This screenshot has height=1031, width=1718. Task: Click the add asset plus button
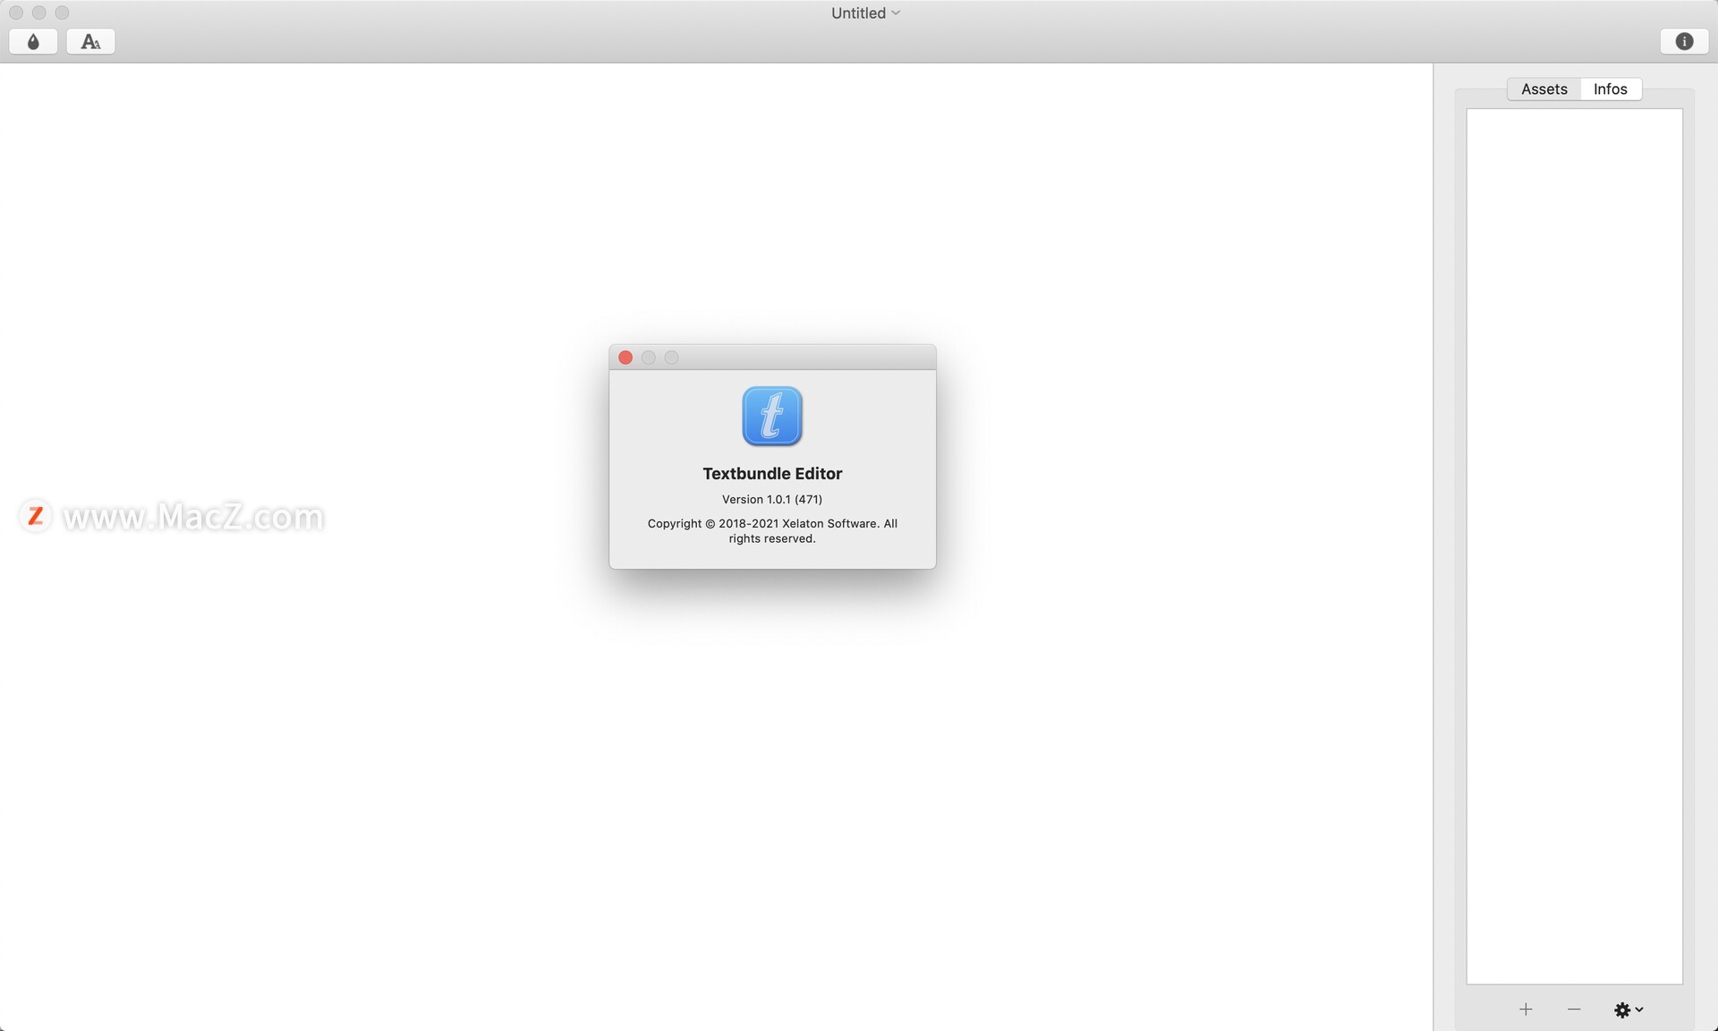pyautogui.click(x=1524, y=1008)
